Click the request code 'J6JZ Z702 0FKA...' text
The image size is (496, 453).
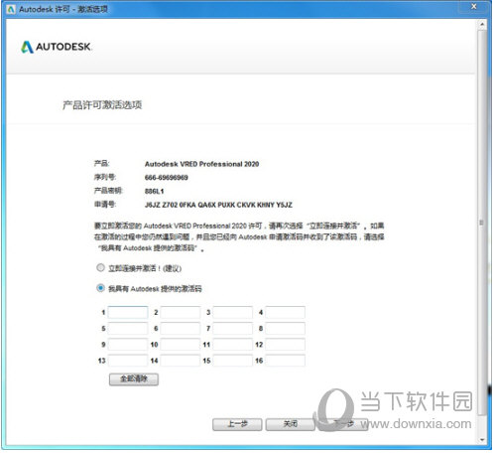pos(218,205)
